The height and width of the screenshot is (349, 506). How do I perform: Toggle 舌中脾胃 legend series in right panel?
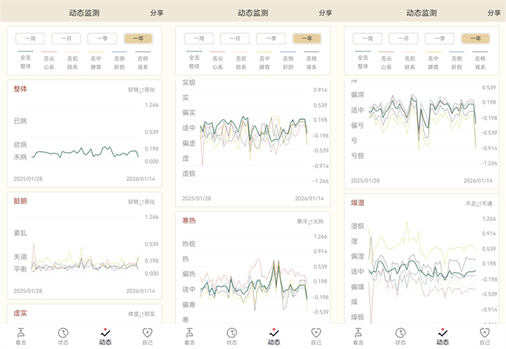(x=432, y=61)
